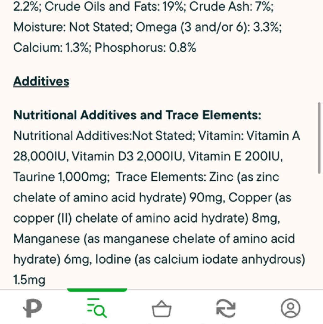Click the final 1.5mg value text

tap(29, 280)
